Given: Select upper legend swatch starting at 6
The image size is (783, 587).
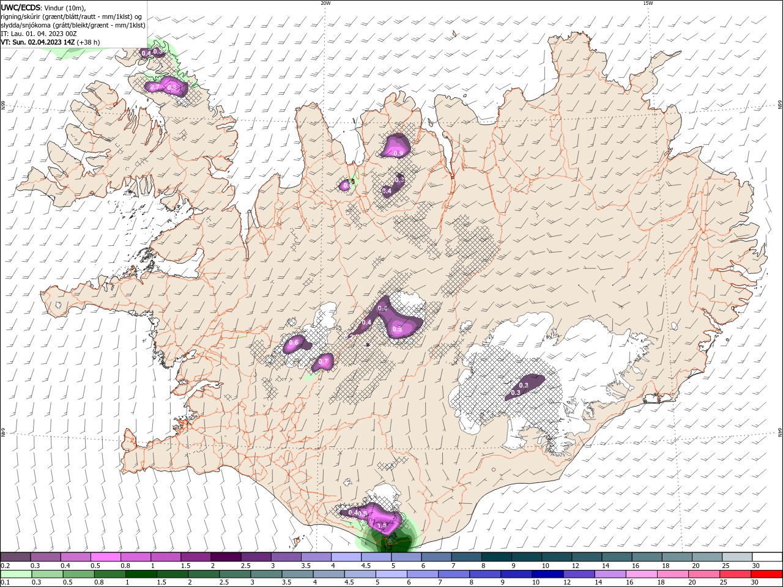Looking at the screenshot, I should click(436, 557).
